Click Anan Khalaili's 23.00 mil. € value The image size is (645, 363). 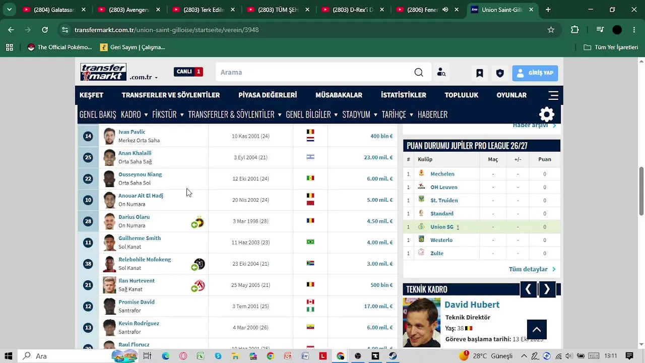pyautogui.click(x=378, y=157)
